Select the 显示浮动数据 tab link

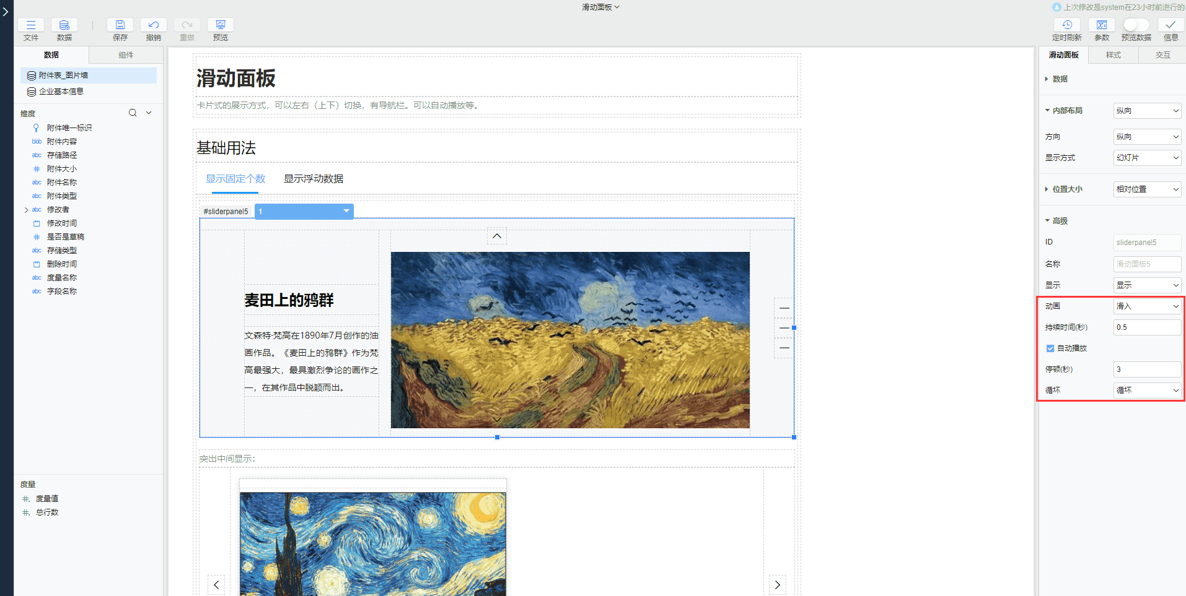[314, 179]
